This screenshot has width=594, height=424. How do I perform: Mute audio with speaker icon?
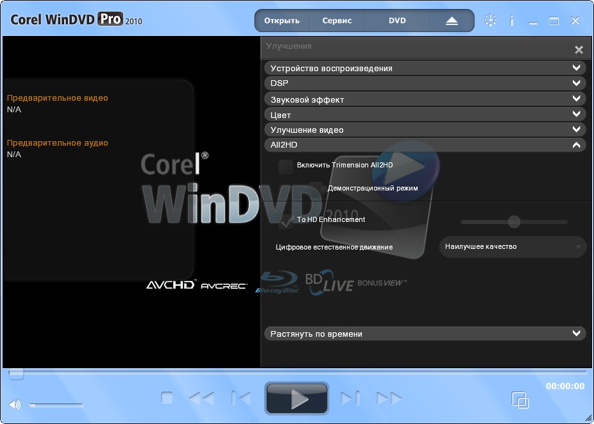tap(15, 404)
